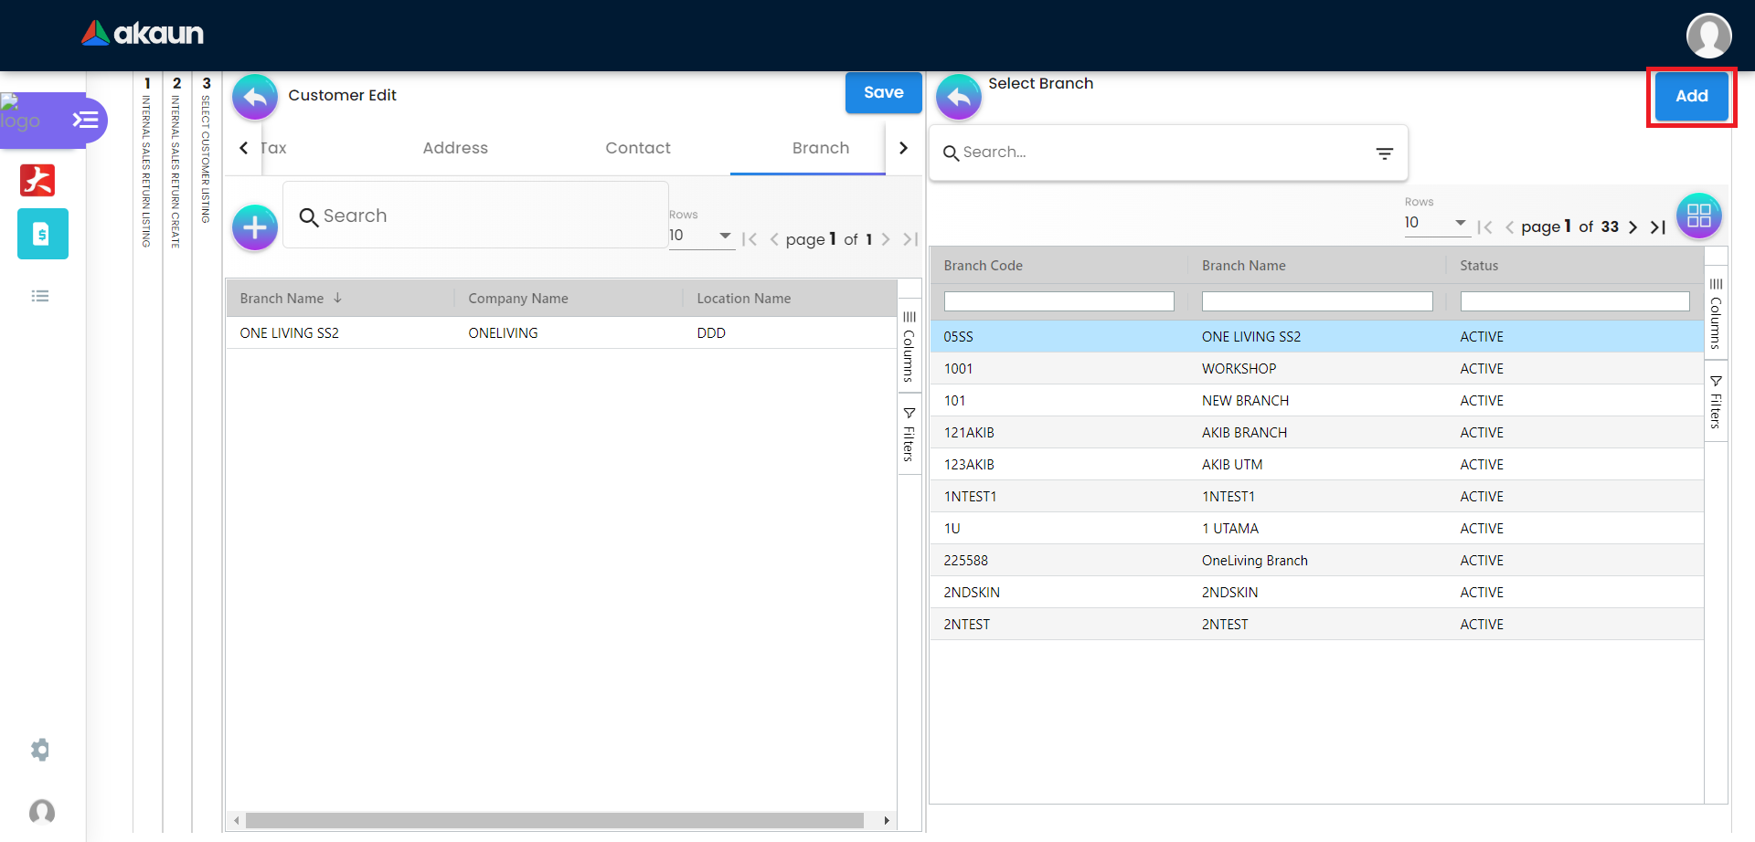Click the Customer Edit back arrow icon
1755x842 pixels.
click(255, 97)
